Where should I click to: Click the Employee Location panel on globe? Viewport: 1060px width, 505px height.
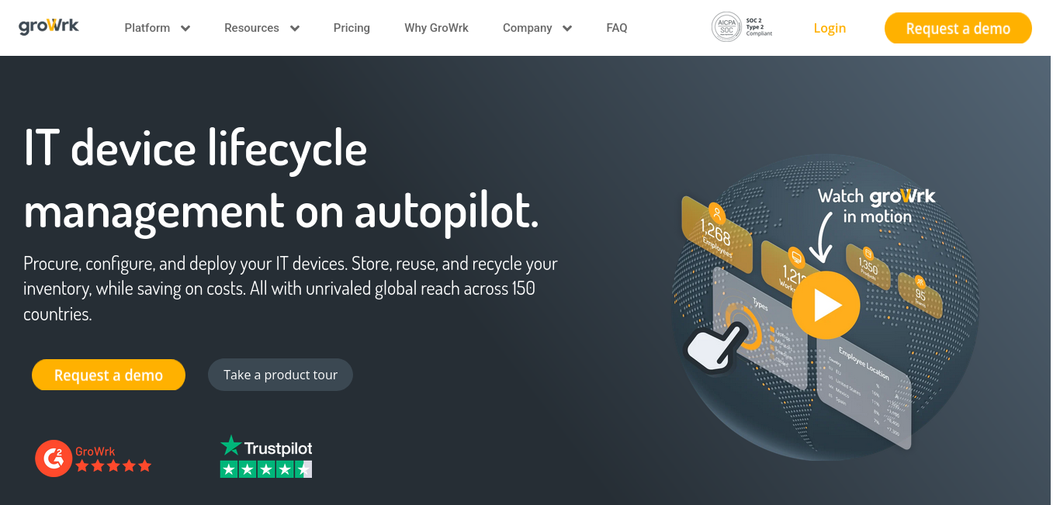(x=864, y=392)
